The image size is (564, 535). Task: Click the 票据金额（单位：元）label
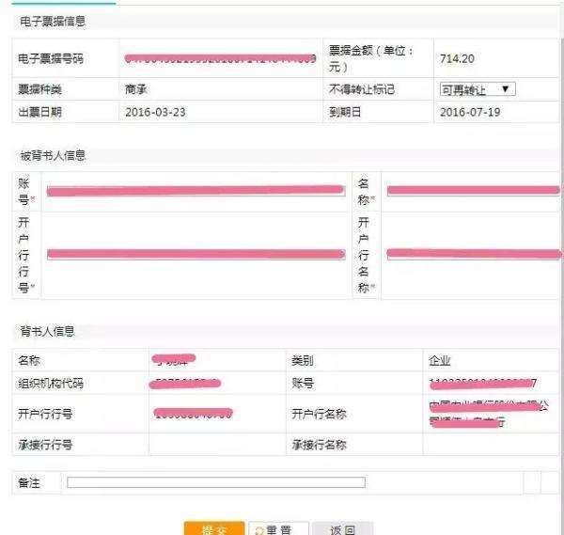tap(371, 58)
